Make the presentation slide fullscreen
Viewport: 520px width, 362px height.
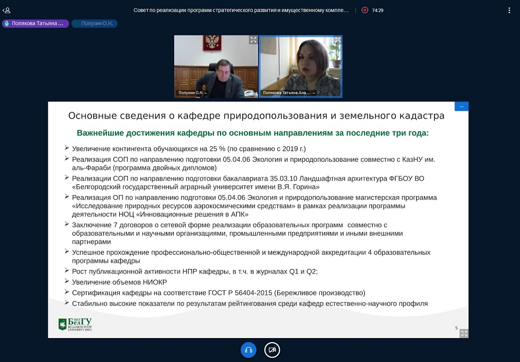463,333
